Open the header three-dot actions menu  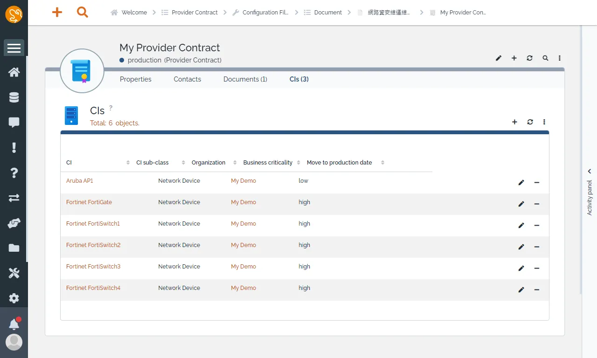(560, 58)
